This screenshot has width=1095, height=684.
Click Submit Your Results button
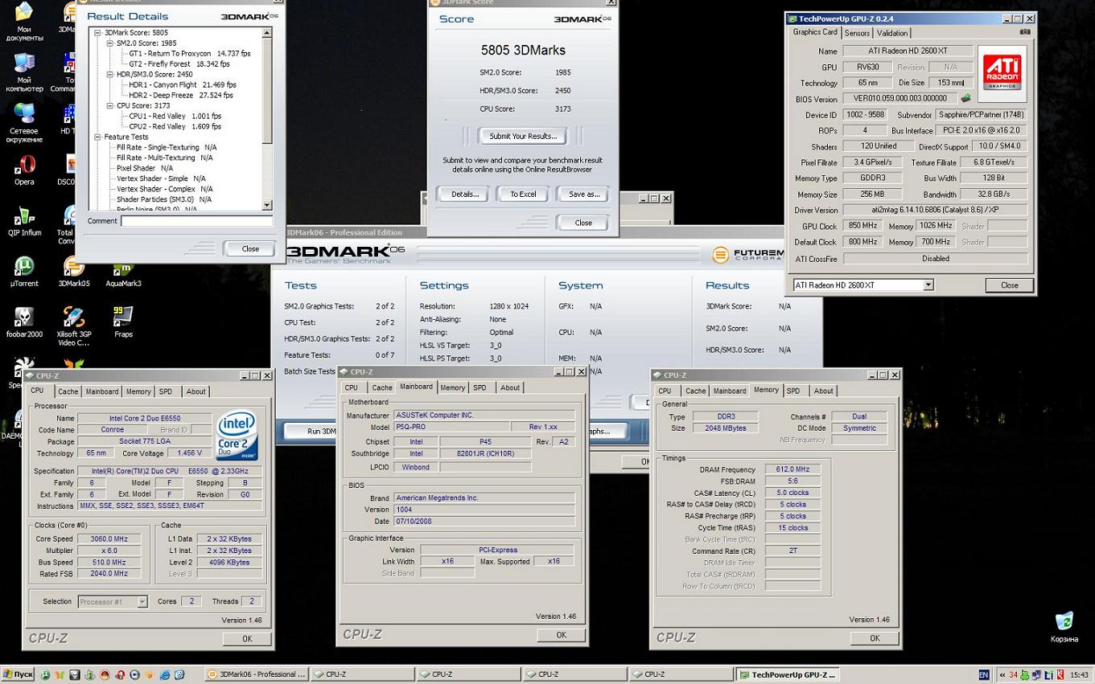[523, 136]
